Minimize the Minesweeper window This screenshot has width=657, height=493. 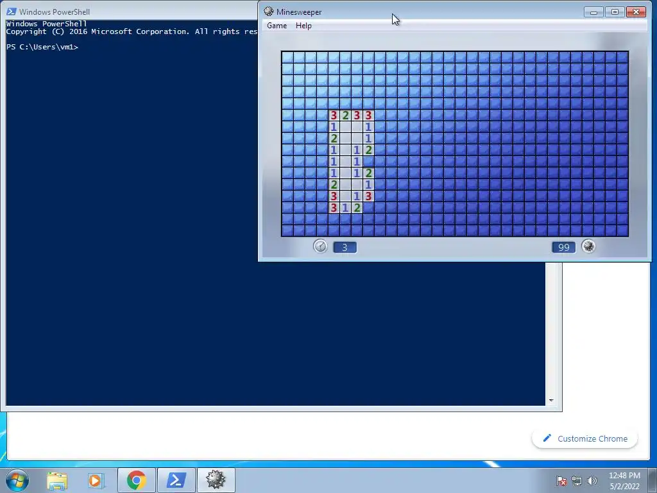(593, 12)
